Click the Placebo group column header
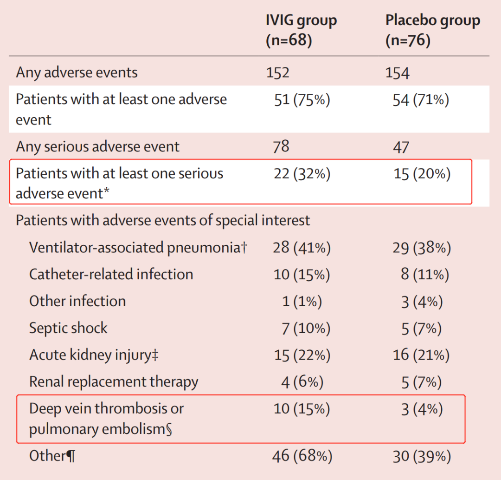Screen dimensions: 501x480 pos(432,31)
